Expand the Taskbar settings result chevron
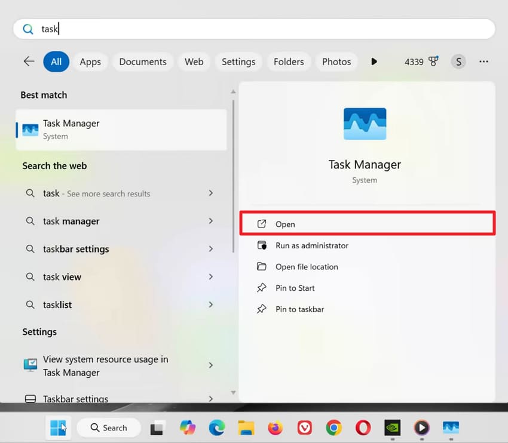The image size is (508, 443). coord(211,399)
